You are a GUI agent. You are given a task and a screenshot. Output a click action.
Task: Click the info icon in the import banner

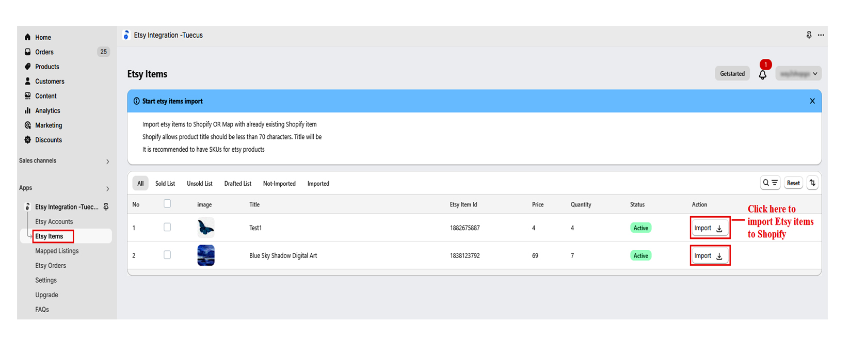click(x=137, y=101)
